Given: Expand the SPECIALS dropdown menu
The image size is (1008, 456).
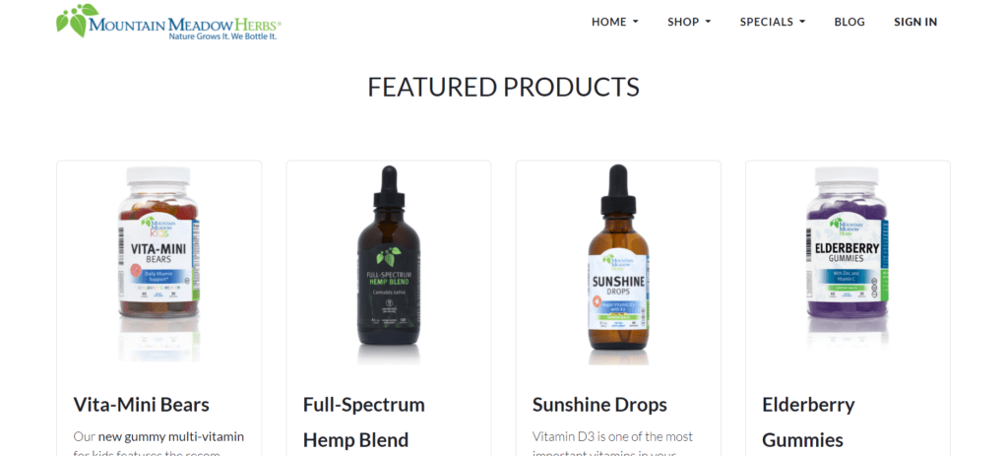Looking at the screenshot, I should tap(772, 22).
